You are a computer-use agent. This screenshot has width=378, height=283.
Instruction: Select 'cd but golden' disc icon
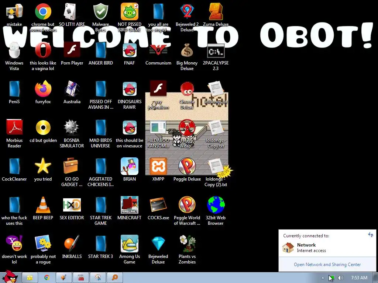(43, 127)
